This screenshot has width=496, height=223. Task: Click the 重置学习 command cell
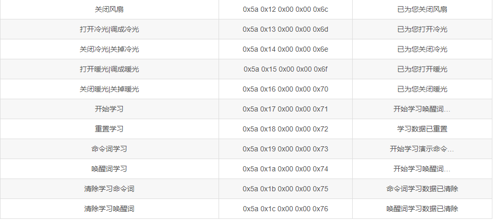[109, 129]
